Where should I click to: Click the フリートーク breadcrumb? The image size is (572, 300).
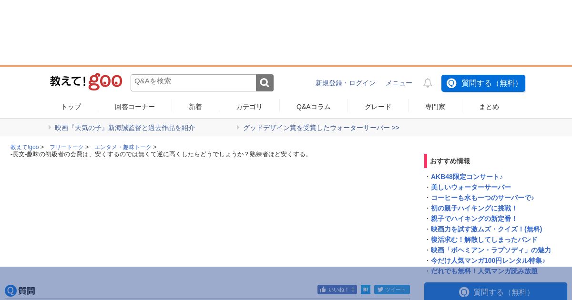67,147
